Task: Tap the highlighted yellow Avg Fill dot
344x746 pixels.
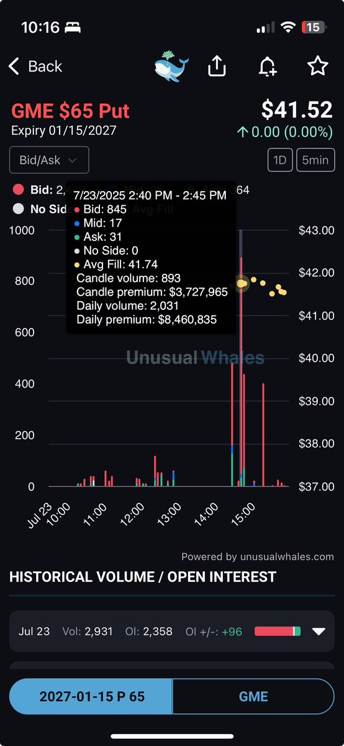Action: pos(242,284)
